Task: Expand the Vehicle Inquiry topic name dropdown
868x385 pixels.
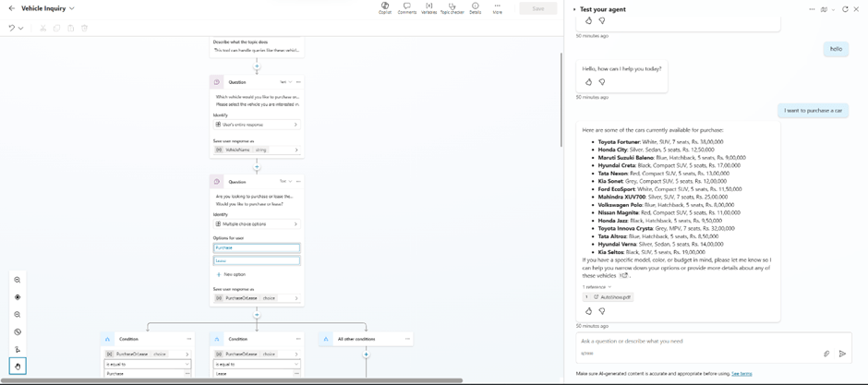Action: (72, 8)
